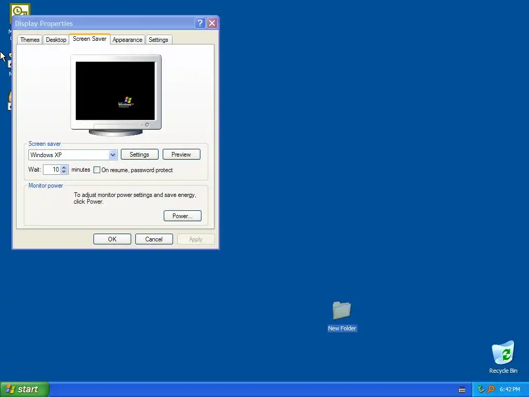Open the Start menu
The height and width of the screenshot is (397, 529).
[x=25, y=389]
